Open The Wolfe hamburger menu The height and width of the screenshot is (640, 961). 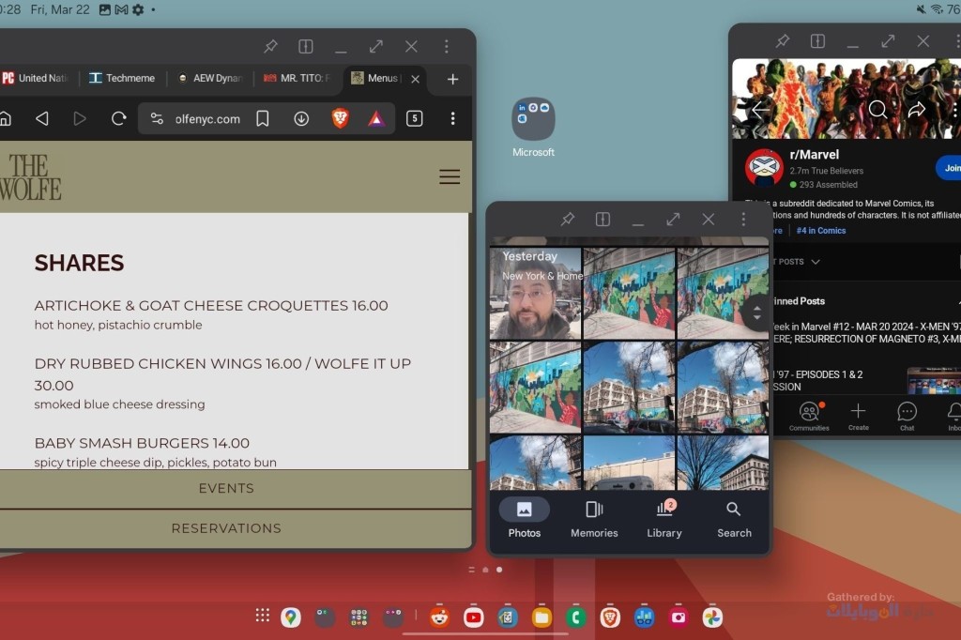tap(450, 176)
